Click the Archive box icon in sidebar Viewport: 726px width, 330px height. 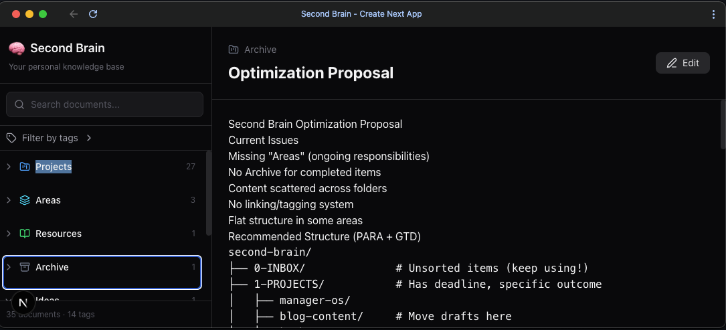click(25, 267)
